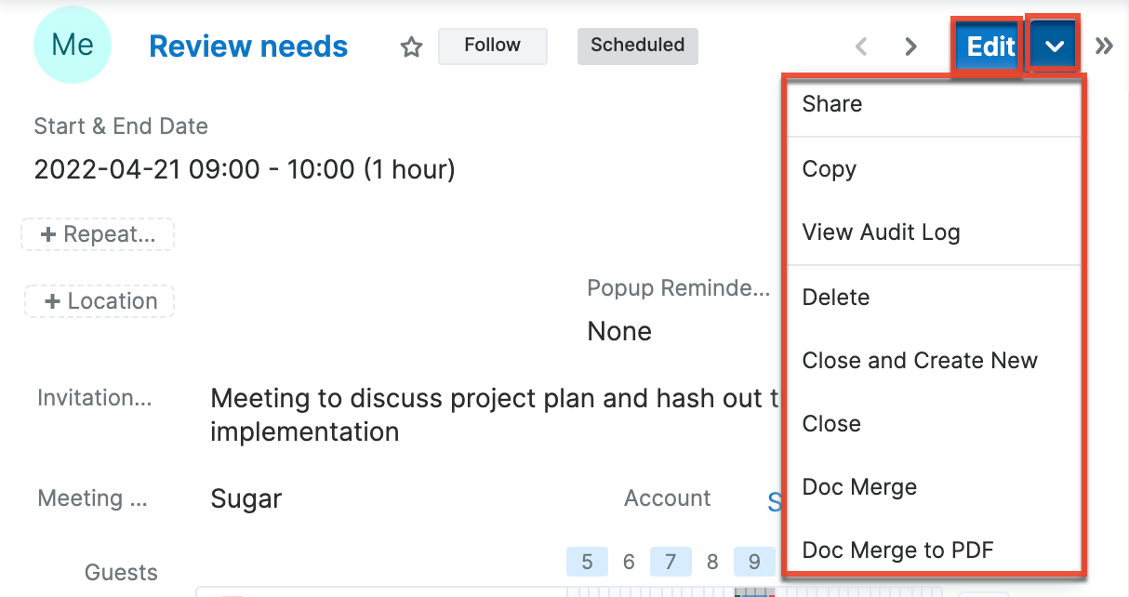
Task: Mark the Review needs meeting as favorite
Action: (x=410, y=46)
